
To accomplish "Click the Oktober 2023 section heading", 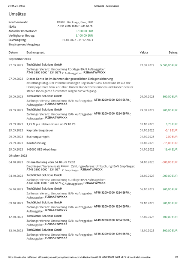I will [x=18, y=155].
